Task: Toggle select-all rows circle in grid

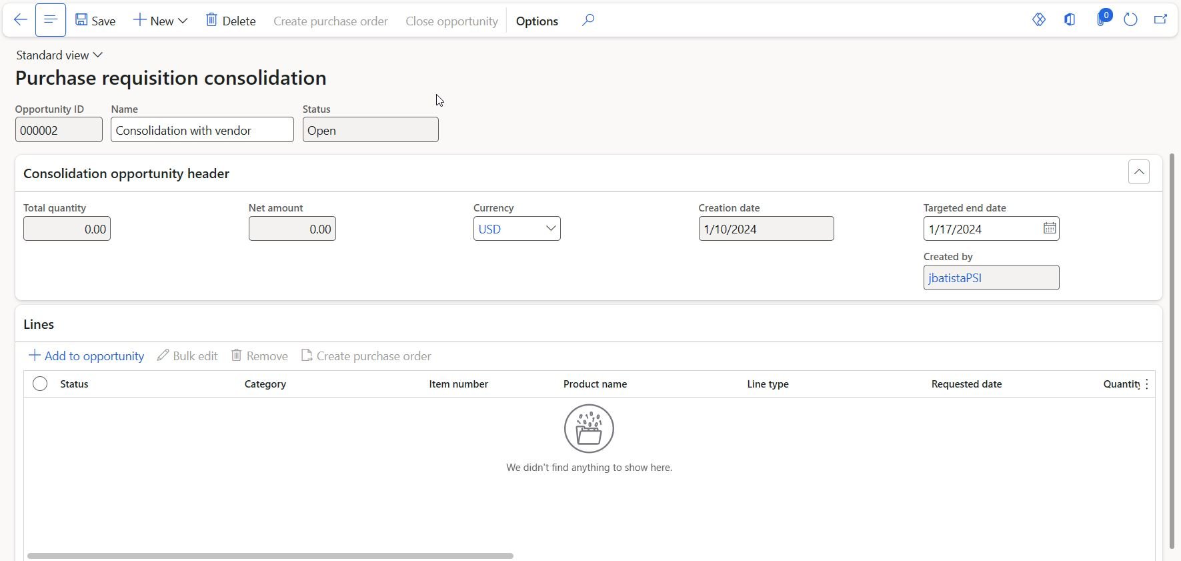Action: click(x=40, y=384)
